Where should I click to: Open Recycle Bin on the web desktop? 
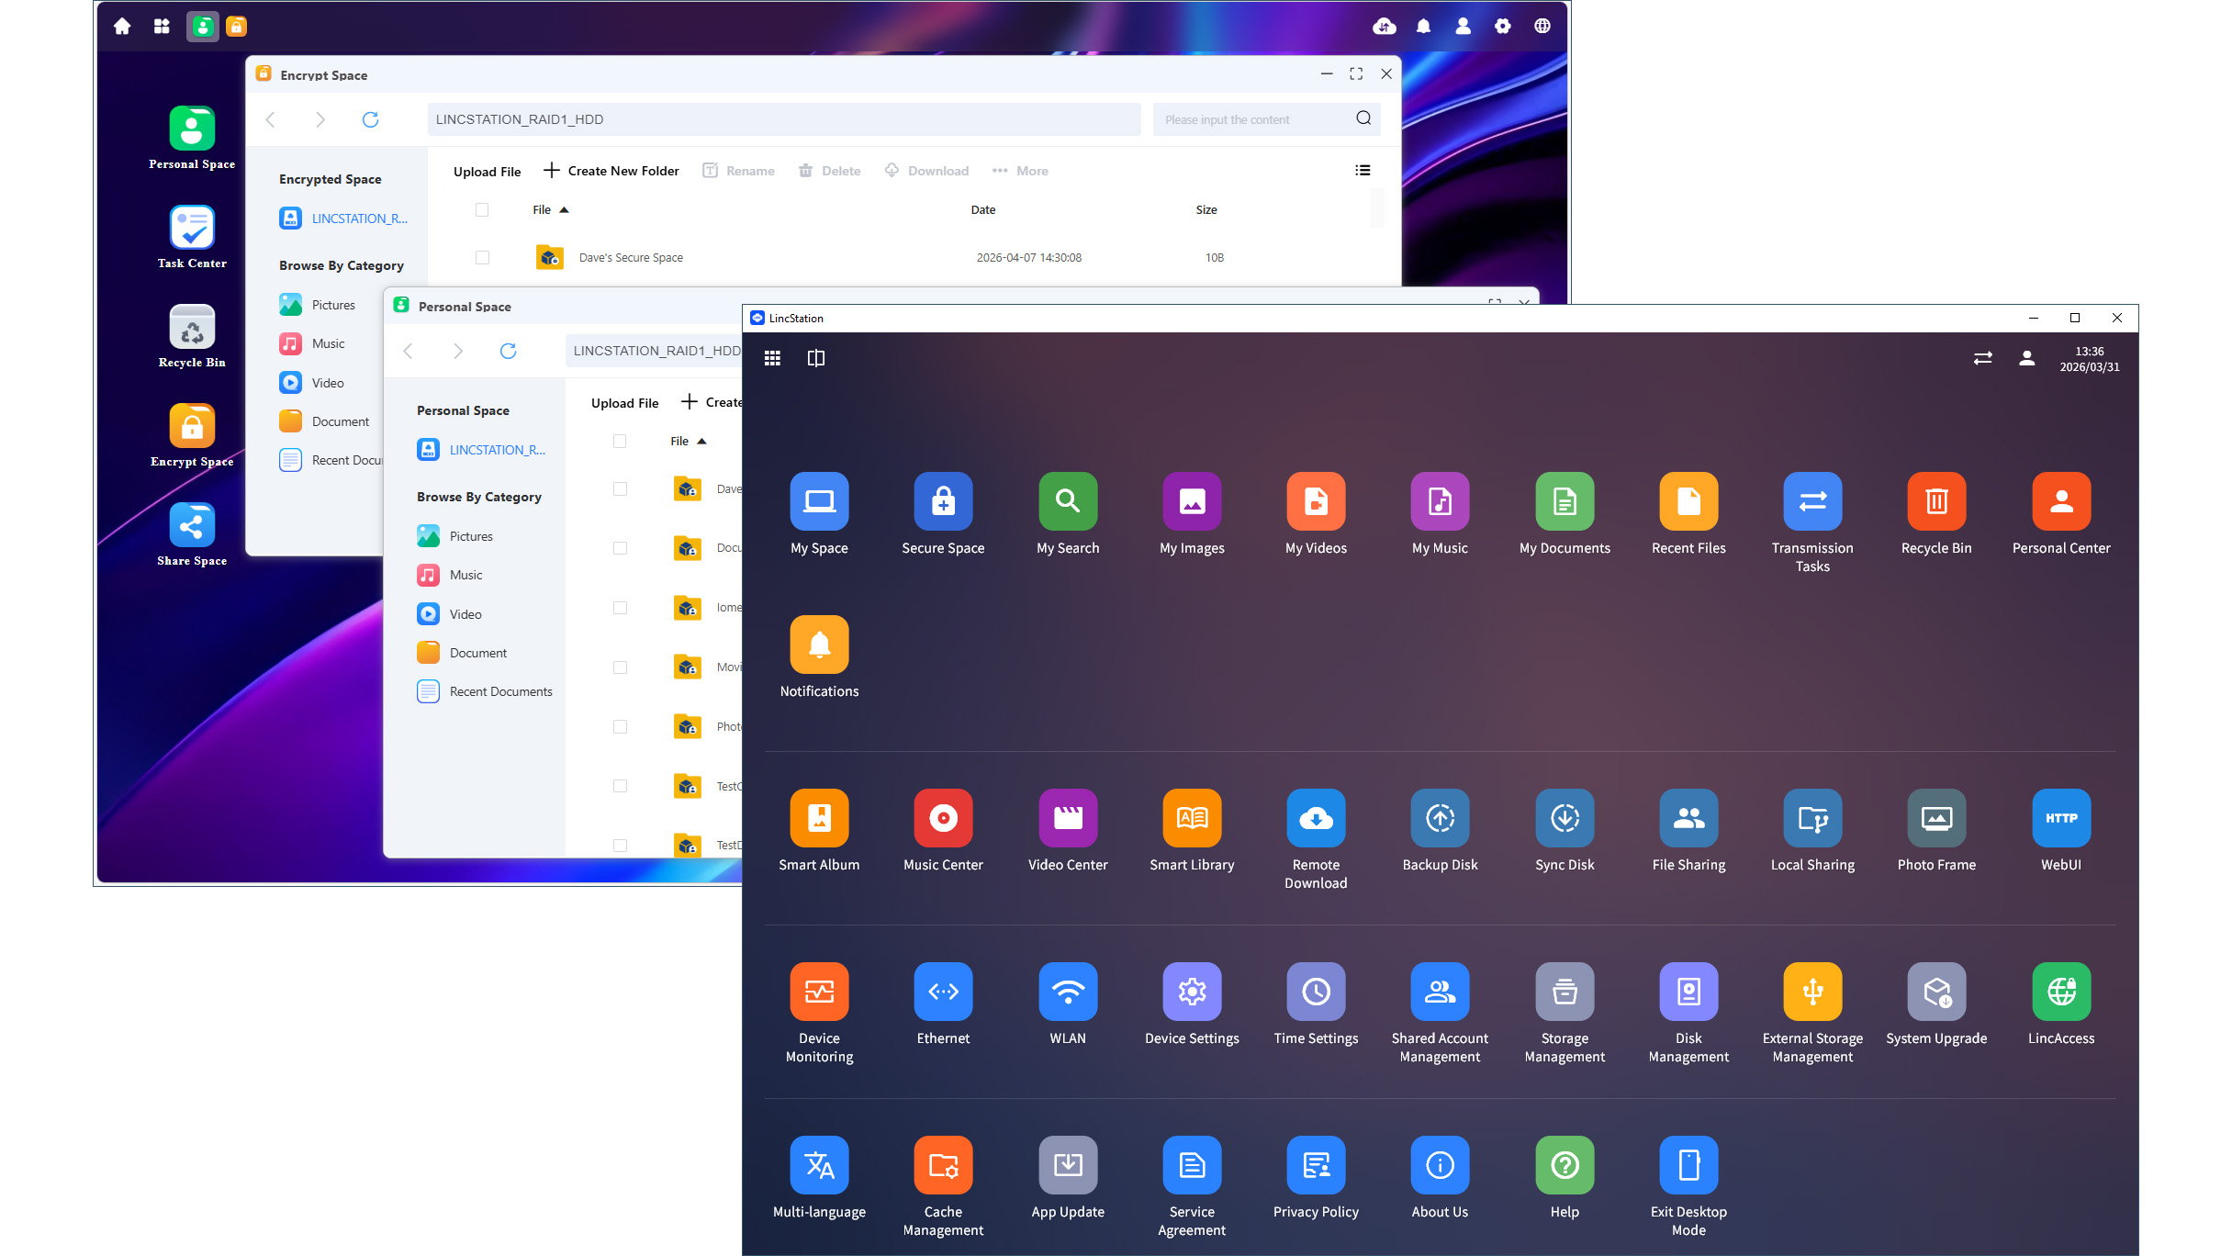[x=192, y=327]
